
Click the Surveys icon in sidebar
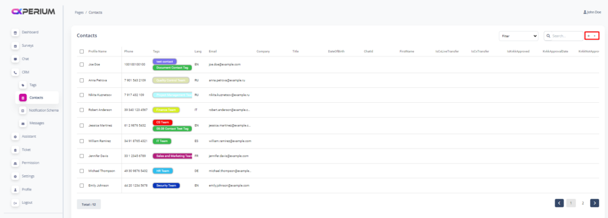coord(15,46)
